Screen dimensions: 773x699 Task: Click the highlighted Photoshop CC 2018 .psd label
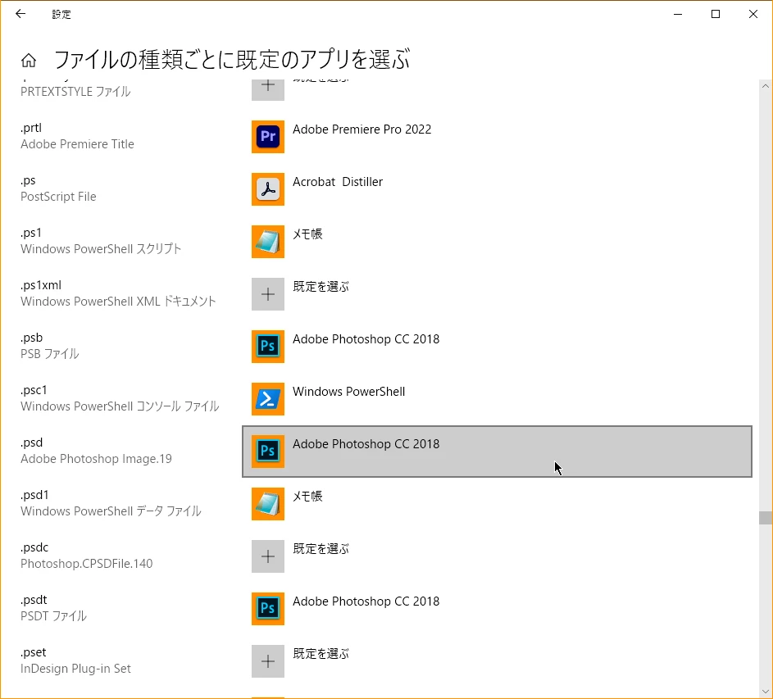(366, 444)
